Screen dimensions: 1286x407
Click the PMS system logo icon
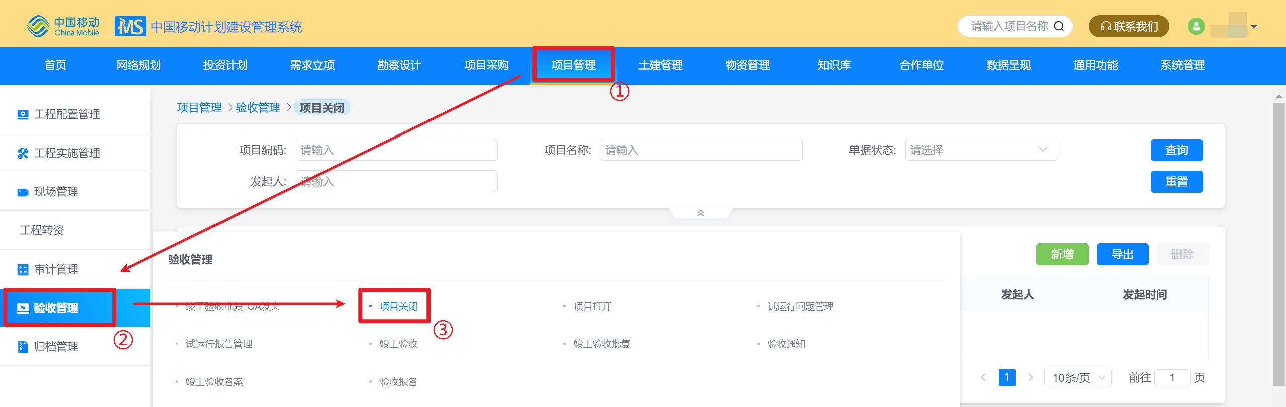click(x=130, y=26)
